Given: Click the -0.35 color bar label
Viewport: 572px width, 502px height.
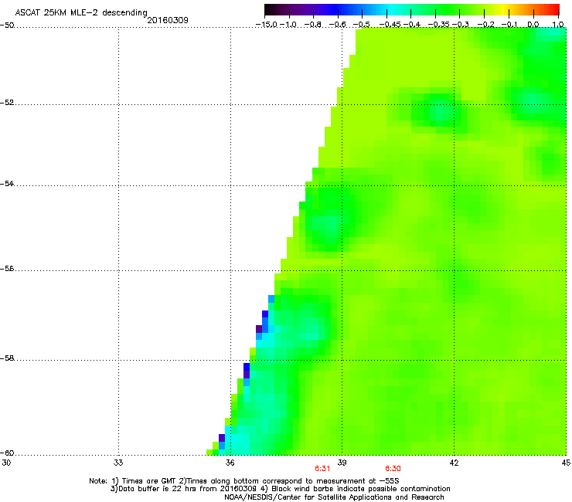Looking at the screenshot, I should click(x=439, y=25).
